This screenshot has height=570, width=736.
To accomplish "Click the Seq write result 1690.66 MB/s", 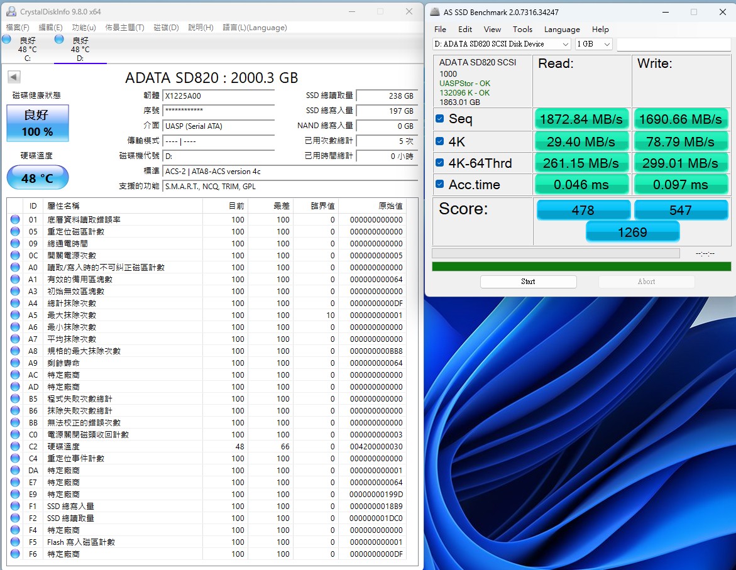I will coord(681,119).
